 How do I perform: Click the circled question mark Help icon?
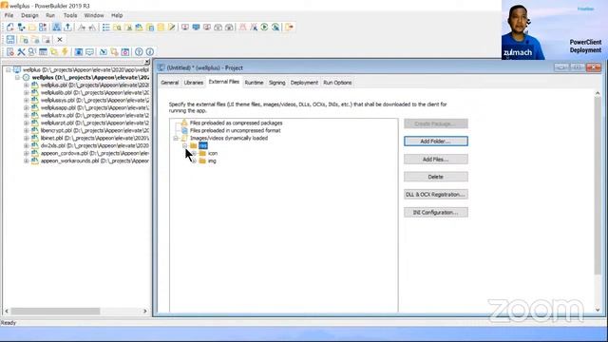coord(139,52)
